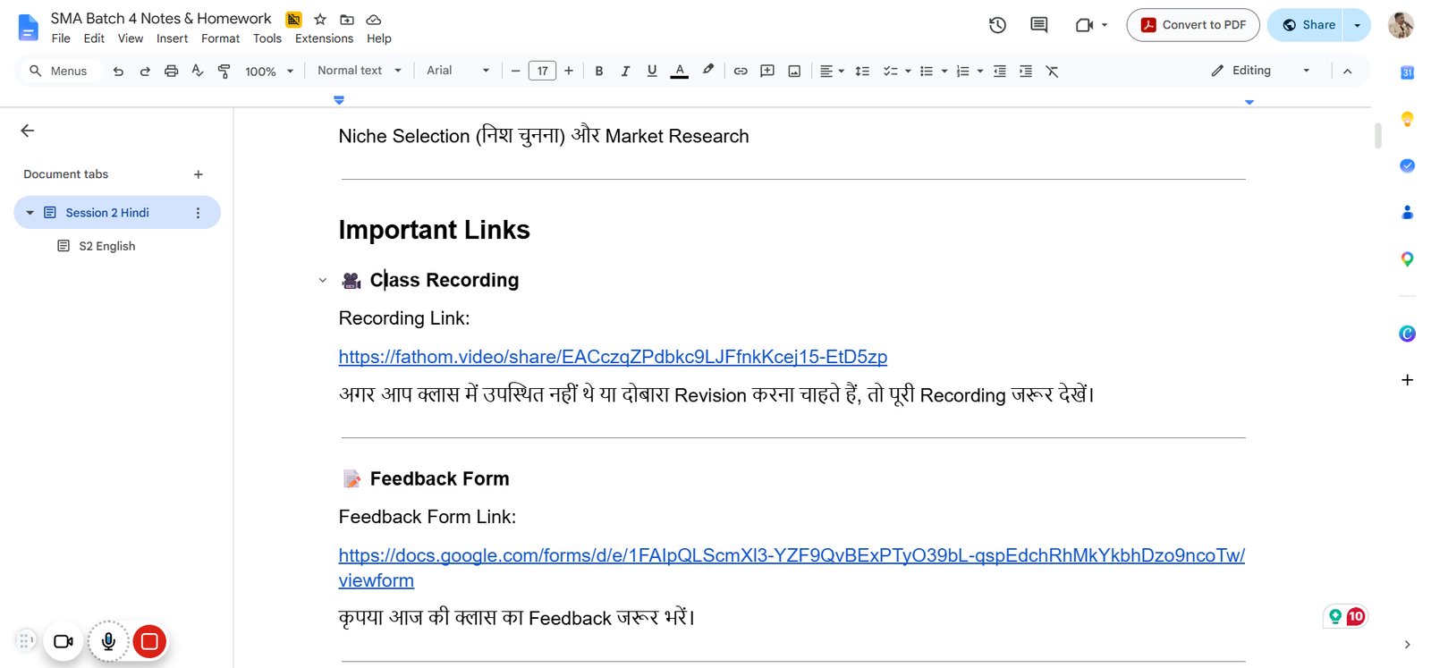Image resolution: width=1431 pixels, height=668 pixels.
Task: Toggle underline formatting
Action: coord(652,72)
